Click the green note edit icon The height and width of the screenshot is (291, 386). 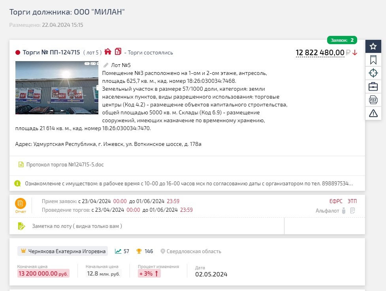(x=21, y=226)
